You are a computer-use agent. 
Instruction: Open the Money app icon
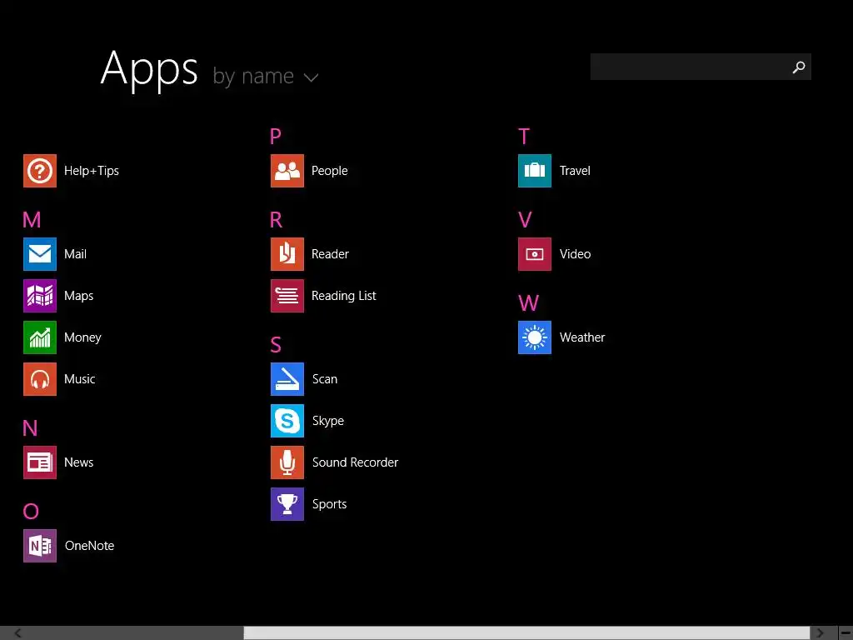pyautogui.click(x=40, y=337)
